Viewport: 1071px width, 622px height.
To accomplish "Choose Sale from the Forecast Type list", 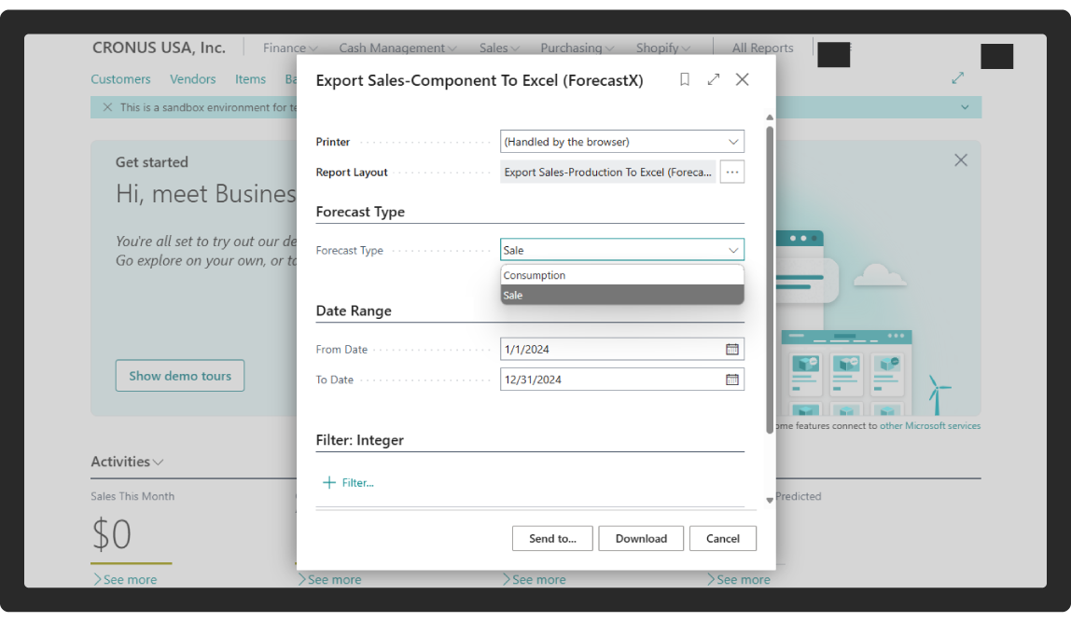I will click(621, 295).
